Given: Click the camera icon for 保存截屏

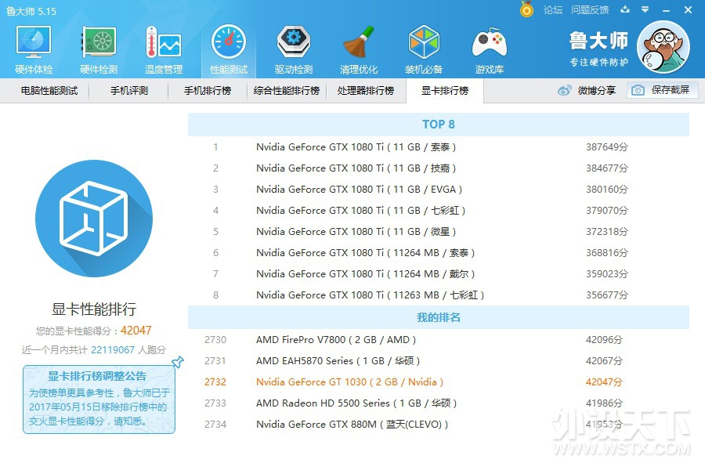Looking at the screenshot, I should coord(638,90).
